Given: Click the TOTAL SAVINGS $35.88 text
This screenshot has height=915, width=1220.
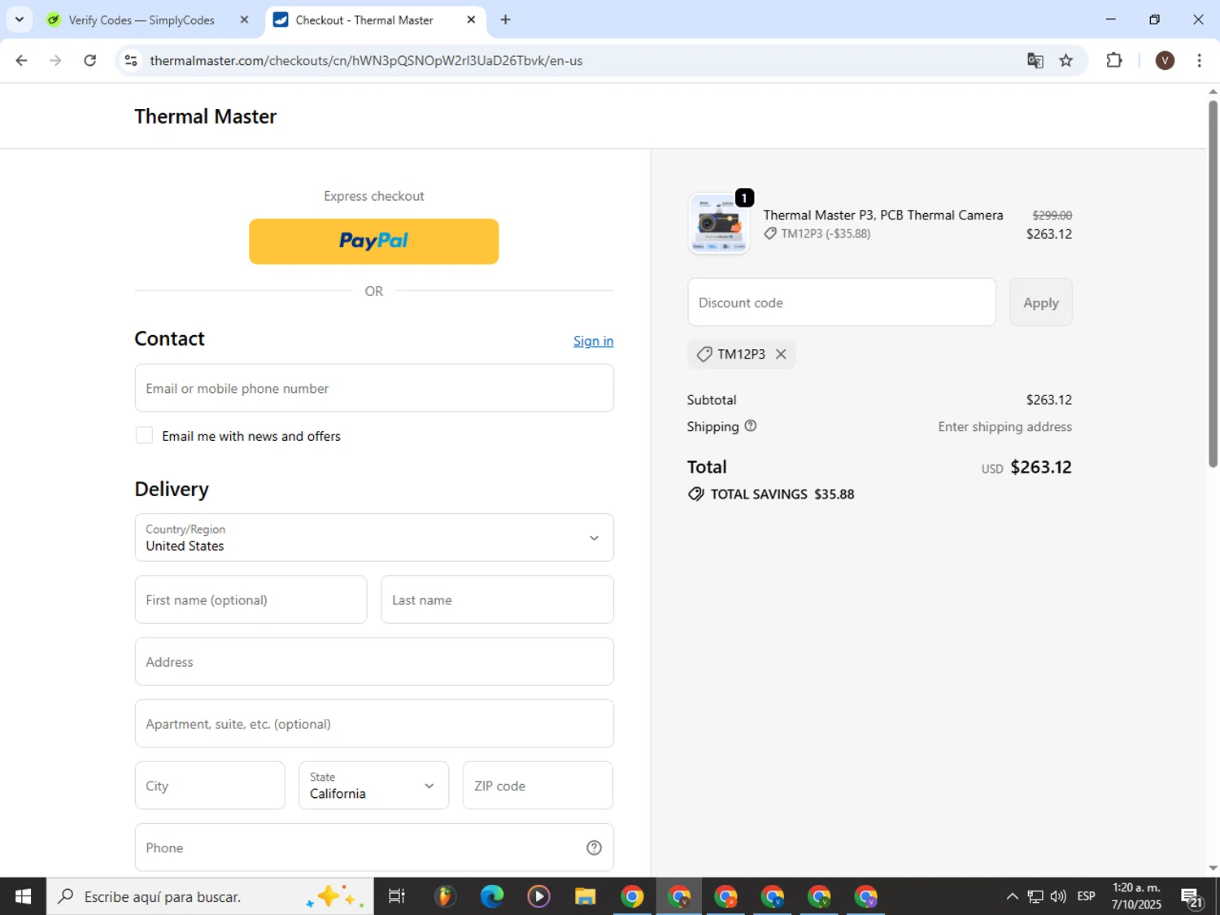Looking at the screenshot, I should pyautogui.click(x=771, y=494).
